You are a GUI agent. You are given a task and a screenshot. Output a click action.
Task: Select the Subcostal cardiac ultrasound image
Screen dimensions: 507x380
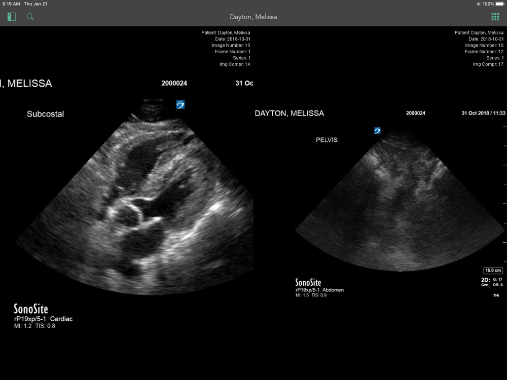coord(134,197)
